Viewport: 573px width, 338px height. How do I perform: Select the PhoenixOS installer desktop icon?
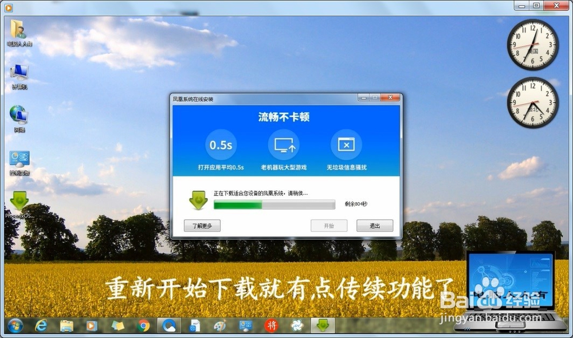tap(19, 205)
